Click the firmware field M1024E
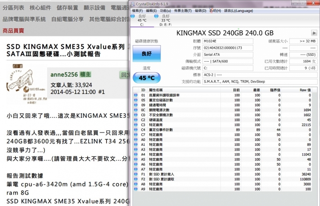320x206 pixels. [x=228, y=41]
